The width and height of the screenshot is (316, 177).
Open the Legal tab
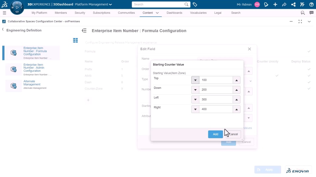pyautogui.click(x=218, y=13)
